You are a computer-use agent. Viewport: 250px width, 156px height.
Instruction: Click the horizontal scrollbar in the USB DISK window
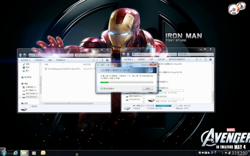point(69,103)
